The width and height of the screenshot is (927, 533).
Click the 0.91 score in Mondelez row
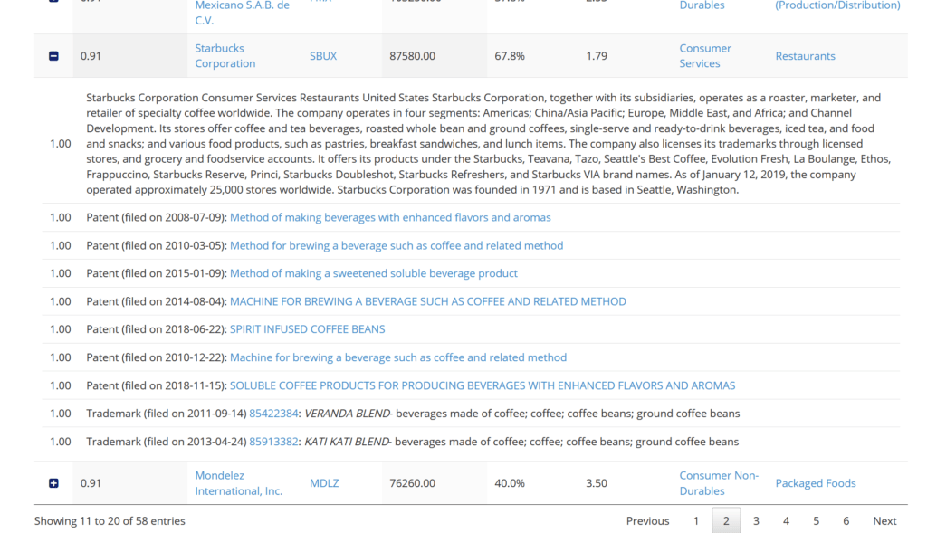coord(91,483)
